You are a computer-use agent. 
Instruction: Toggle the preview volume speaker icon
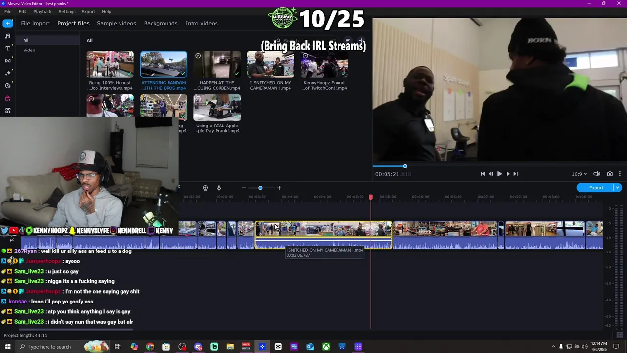597,174
